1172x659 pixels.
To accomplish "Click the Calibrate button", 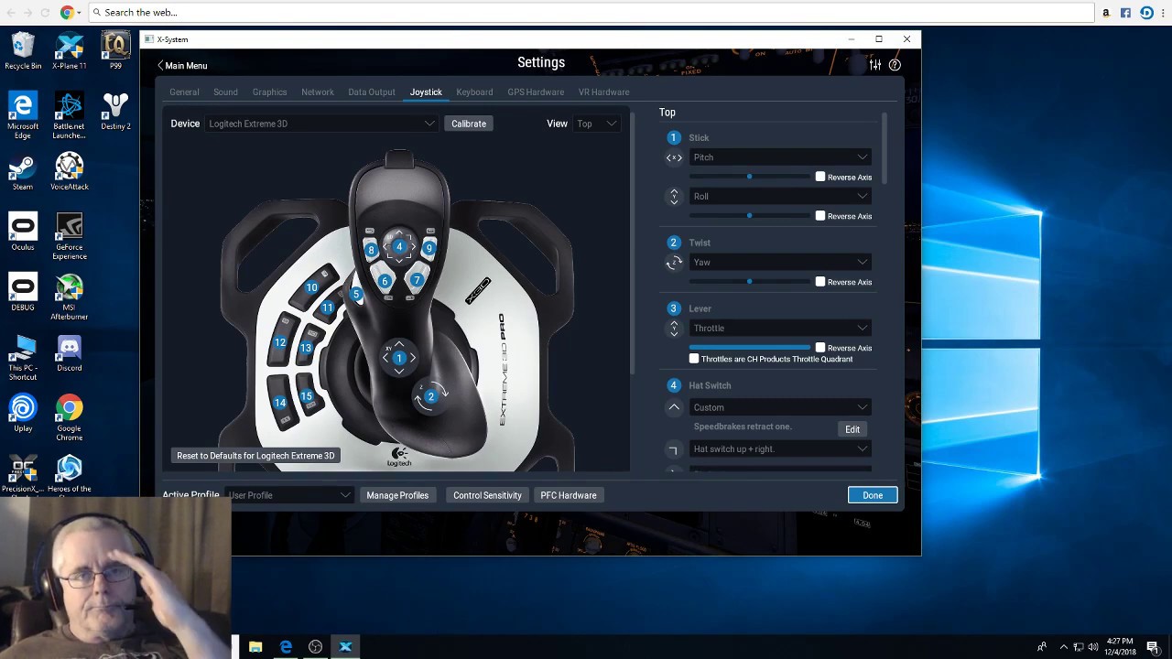I will [x=469, y=124].
